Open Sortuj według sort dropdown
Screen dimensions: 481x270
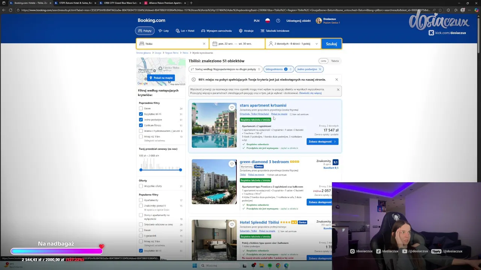225,69
